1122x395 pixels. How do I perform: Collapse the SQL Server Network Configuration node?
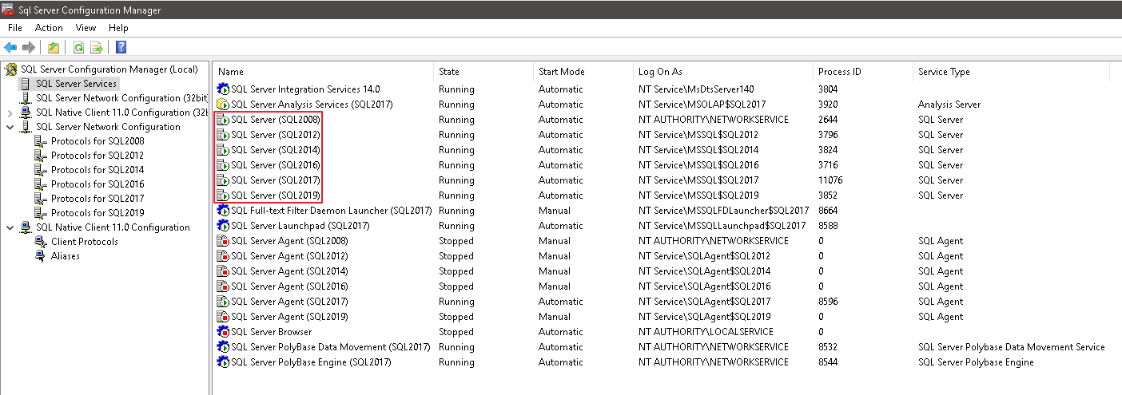click(10, 127)
